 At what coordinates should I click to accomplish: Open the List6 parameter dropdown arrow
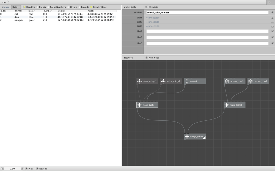(x=273, y=43)
